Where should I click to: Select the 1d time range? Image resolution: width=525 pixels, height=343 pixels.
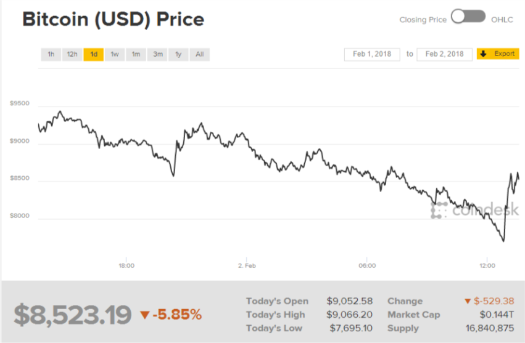pyautogui.click(x=94, y=54)
